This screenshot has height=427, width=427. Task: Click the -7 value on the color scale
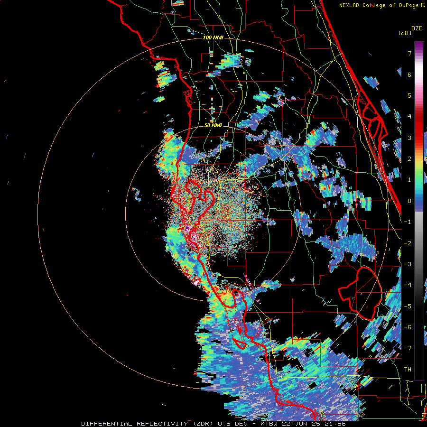point(408,348)
